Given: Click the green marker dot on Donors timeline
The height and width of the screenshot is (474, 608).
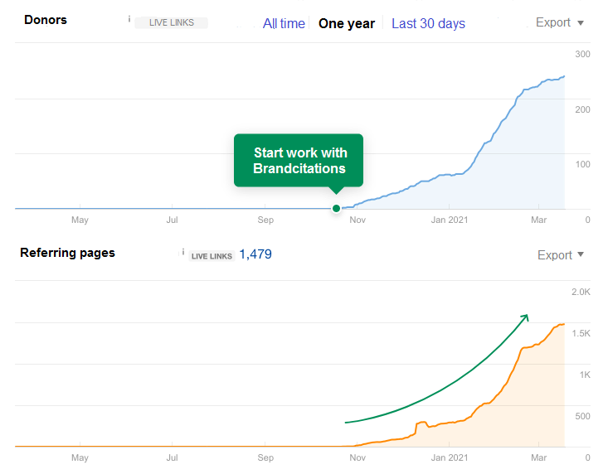Looking at the screenshot, I should pos(336,208).
